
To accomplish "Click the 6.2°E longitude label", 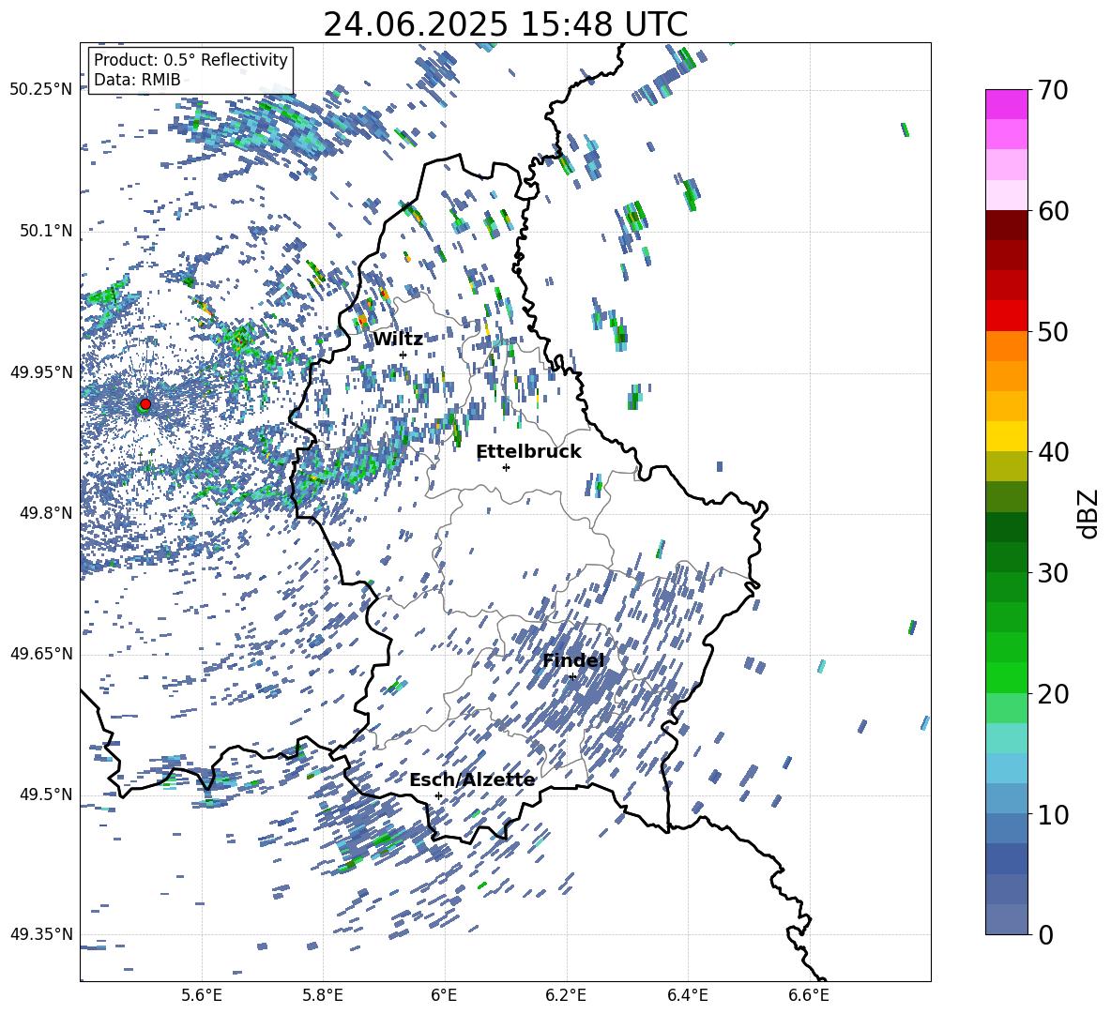I will click(566, 995).
